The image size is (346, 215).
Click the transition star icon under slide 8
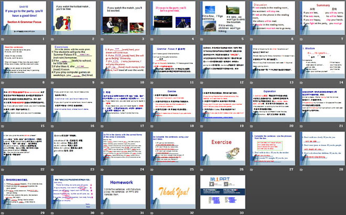tap(3, 82)
